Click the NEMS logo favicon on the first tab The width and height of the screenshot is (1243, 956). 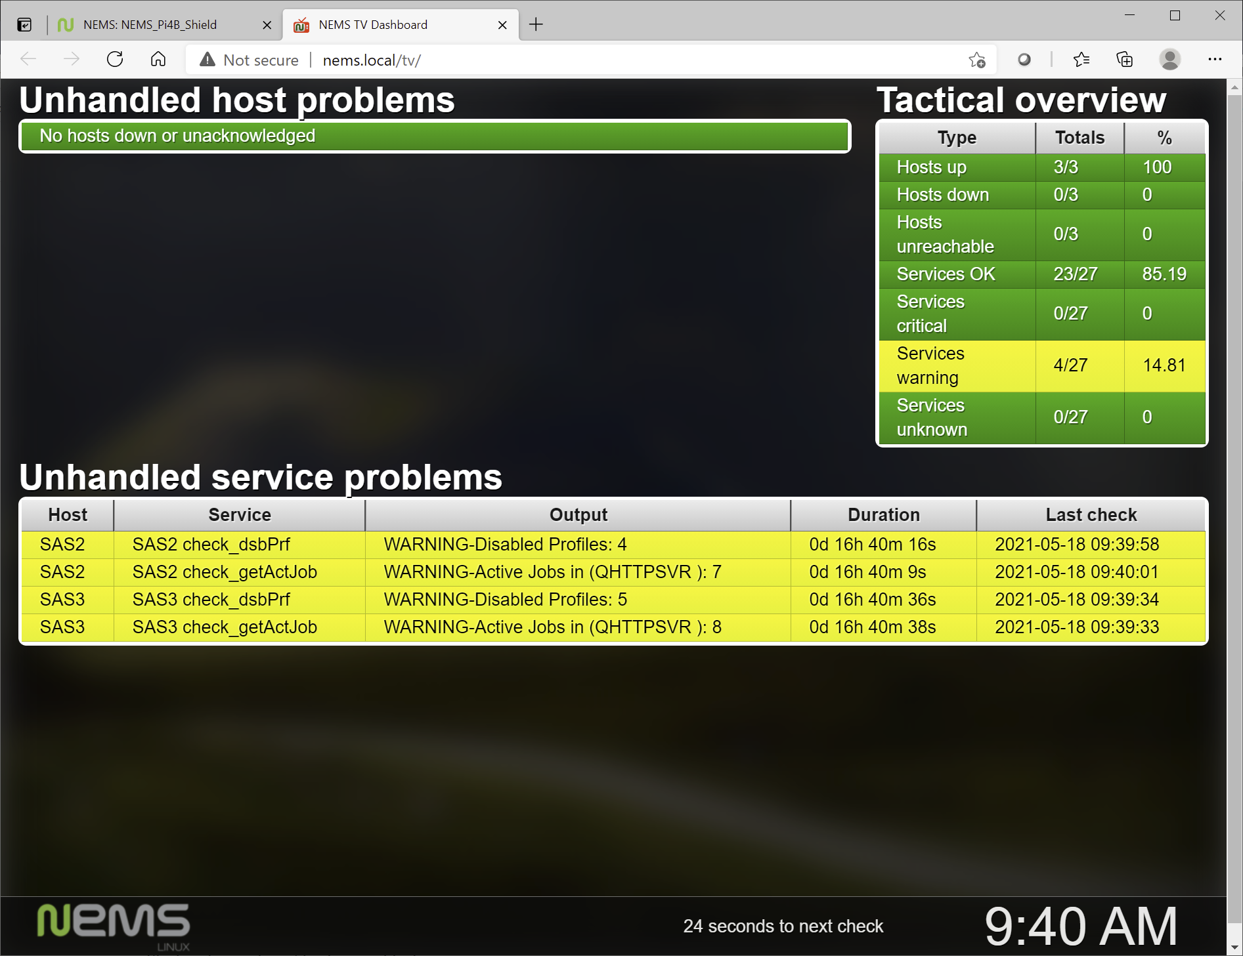(x=66, y=24)
